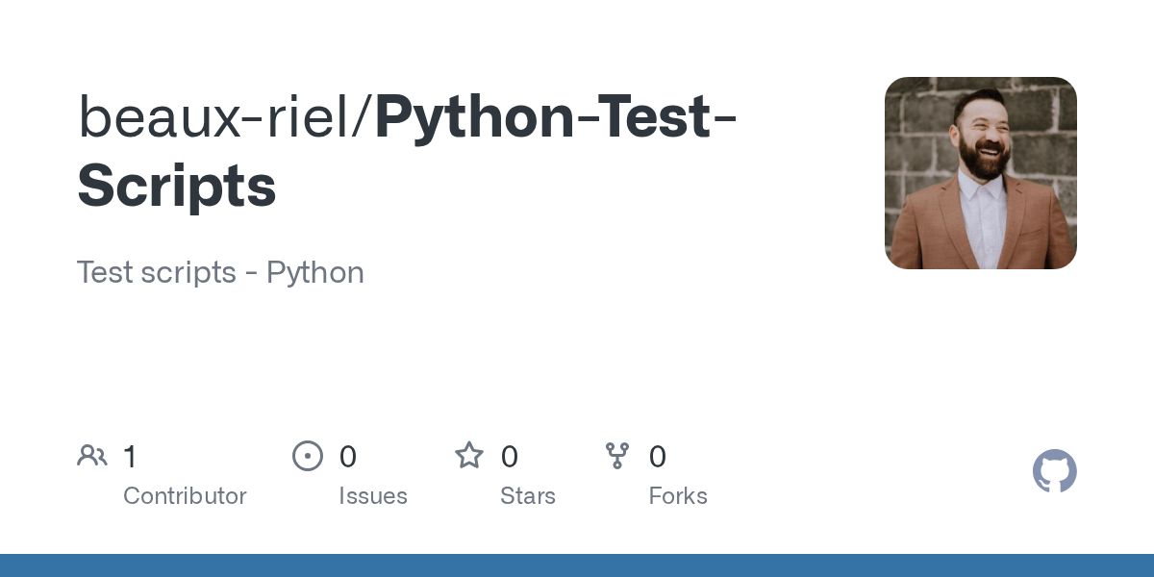Click the contributor count number 1
Image resolution: width=1154 pixels, height=577 pixels.
[130, 457]
